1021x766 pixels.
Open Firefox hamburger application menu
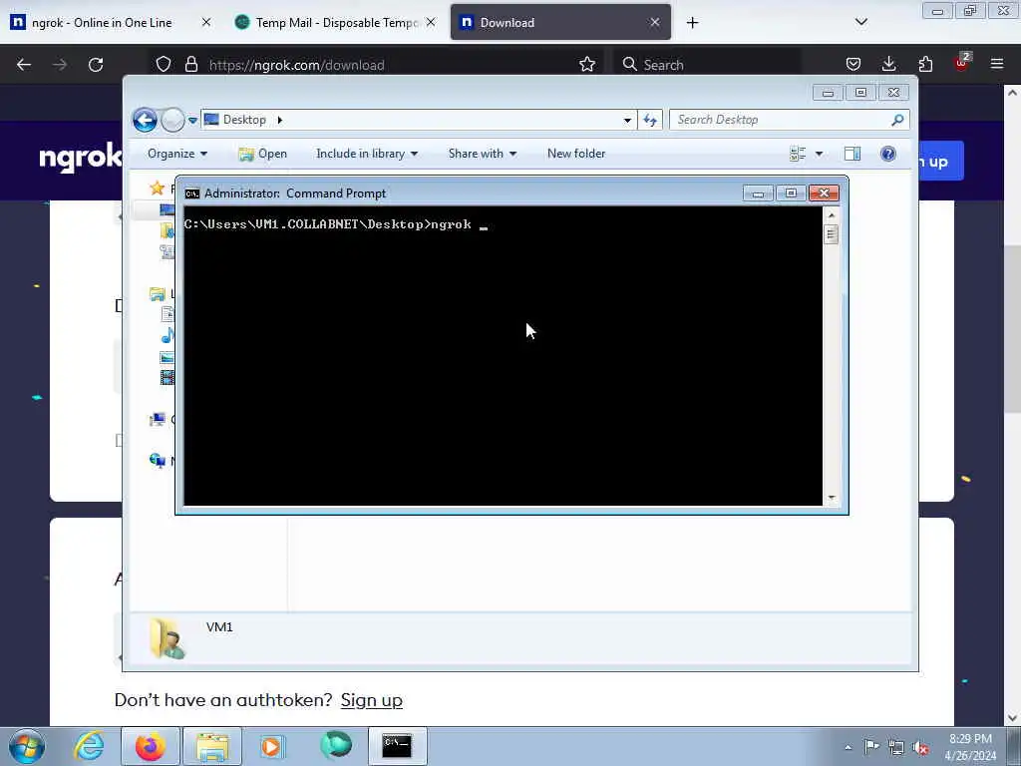coord(997,64)
